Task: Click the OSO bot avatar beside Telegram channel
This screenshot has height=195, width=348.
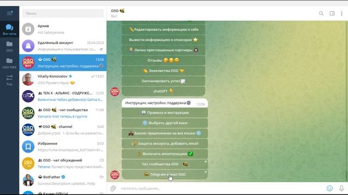Action: pos(115,174)
